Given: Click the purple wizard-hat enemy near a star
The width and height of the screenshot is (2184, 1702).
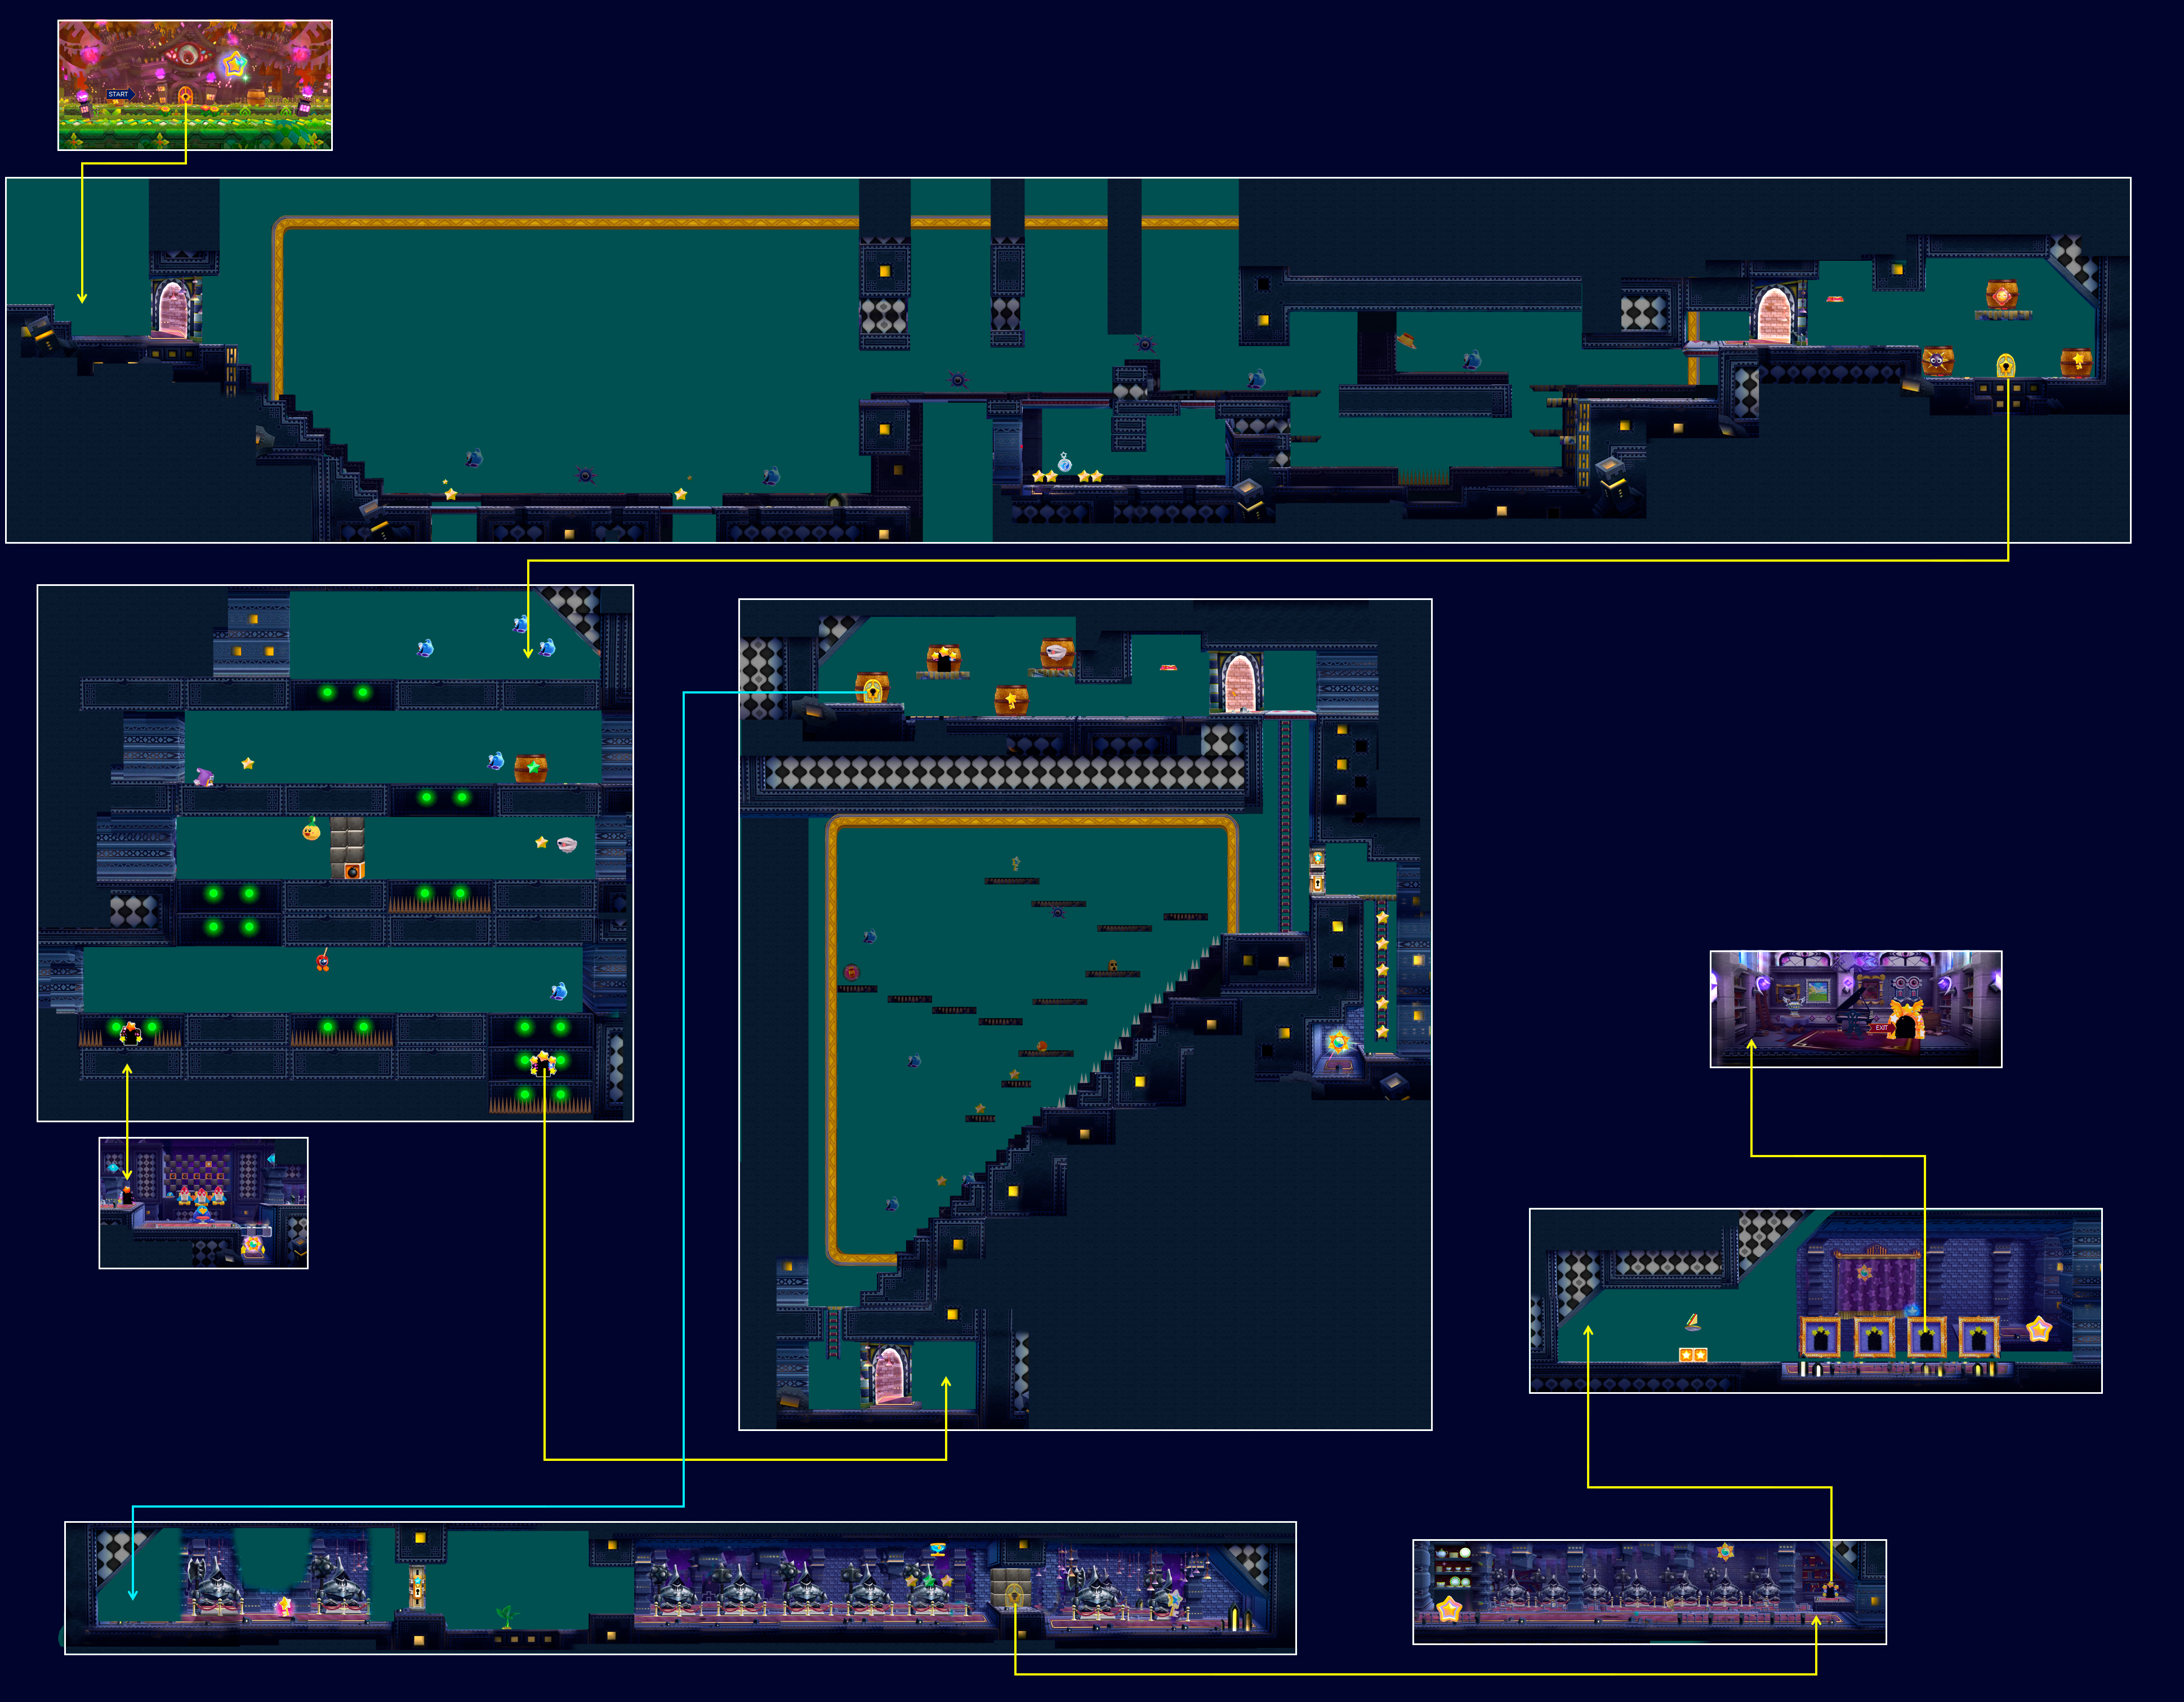Looking at the screenshot, I should click(x=204, y=776).
